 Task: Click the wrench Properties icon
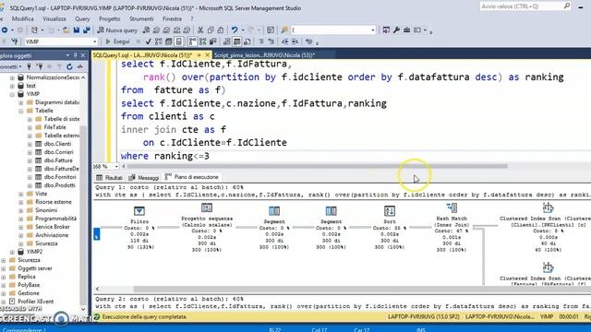[x=396, y=30]
